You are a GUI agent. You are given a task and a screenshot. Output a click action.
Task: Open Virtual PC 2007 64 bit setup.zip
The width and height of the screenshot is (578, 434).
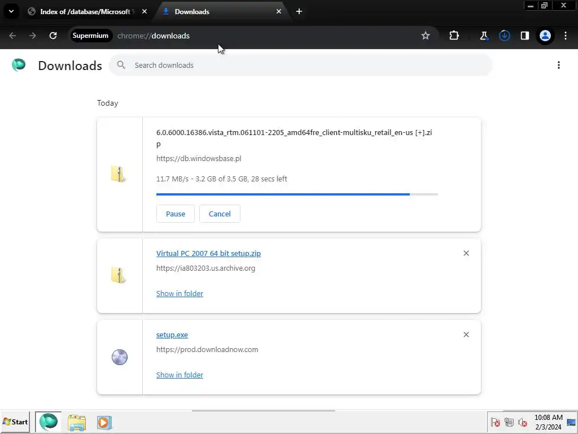208,254
